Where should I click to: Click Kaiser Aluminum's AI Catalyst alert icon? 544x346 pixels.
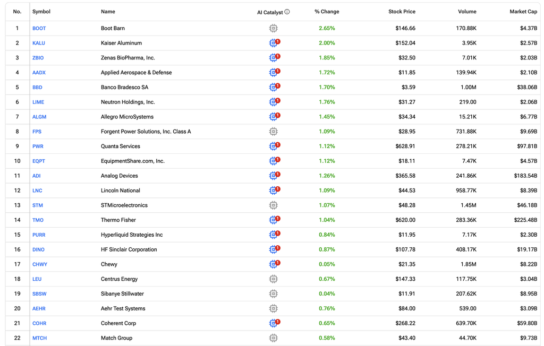[275, 42]
